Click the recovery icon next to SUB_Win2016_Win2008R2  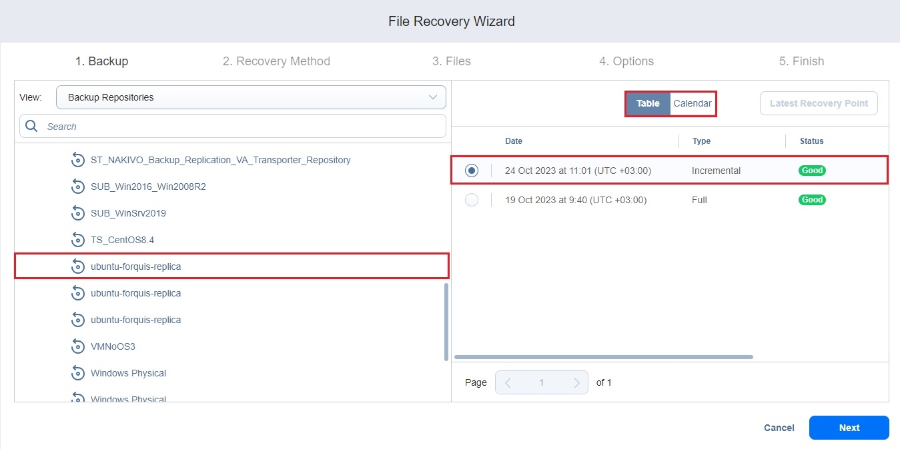[x=78, y=187]
